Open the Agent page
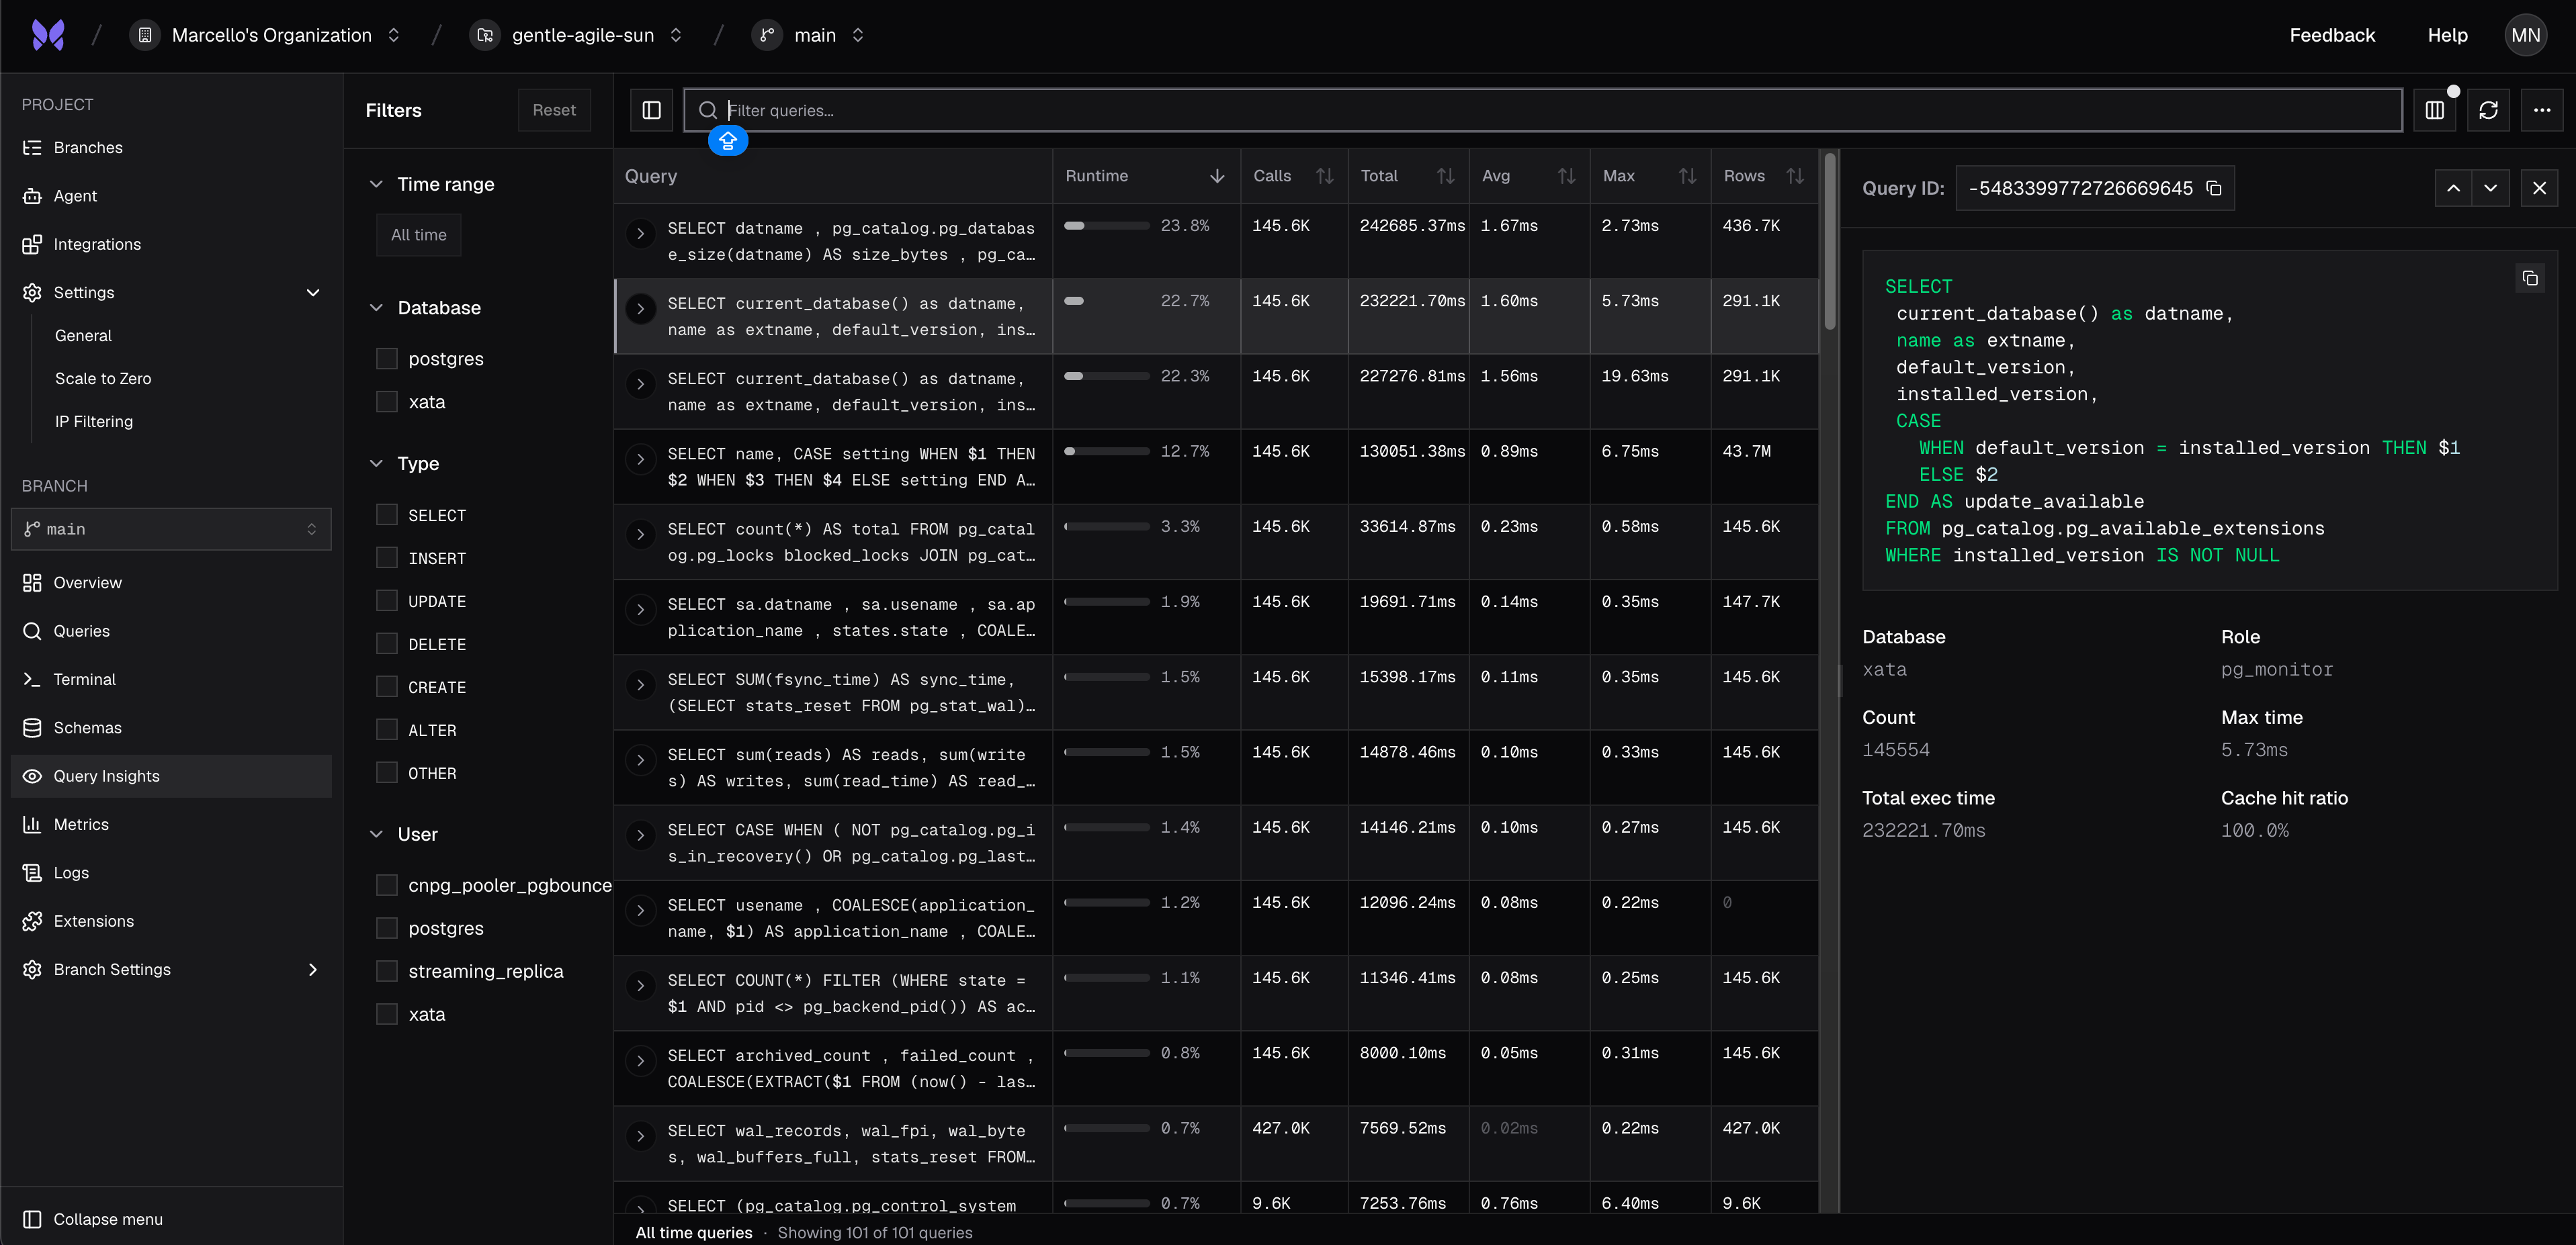The height and width of the screenshot is (1245, 2576). 171,196
